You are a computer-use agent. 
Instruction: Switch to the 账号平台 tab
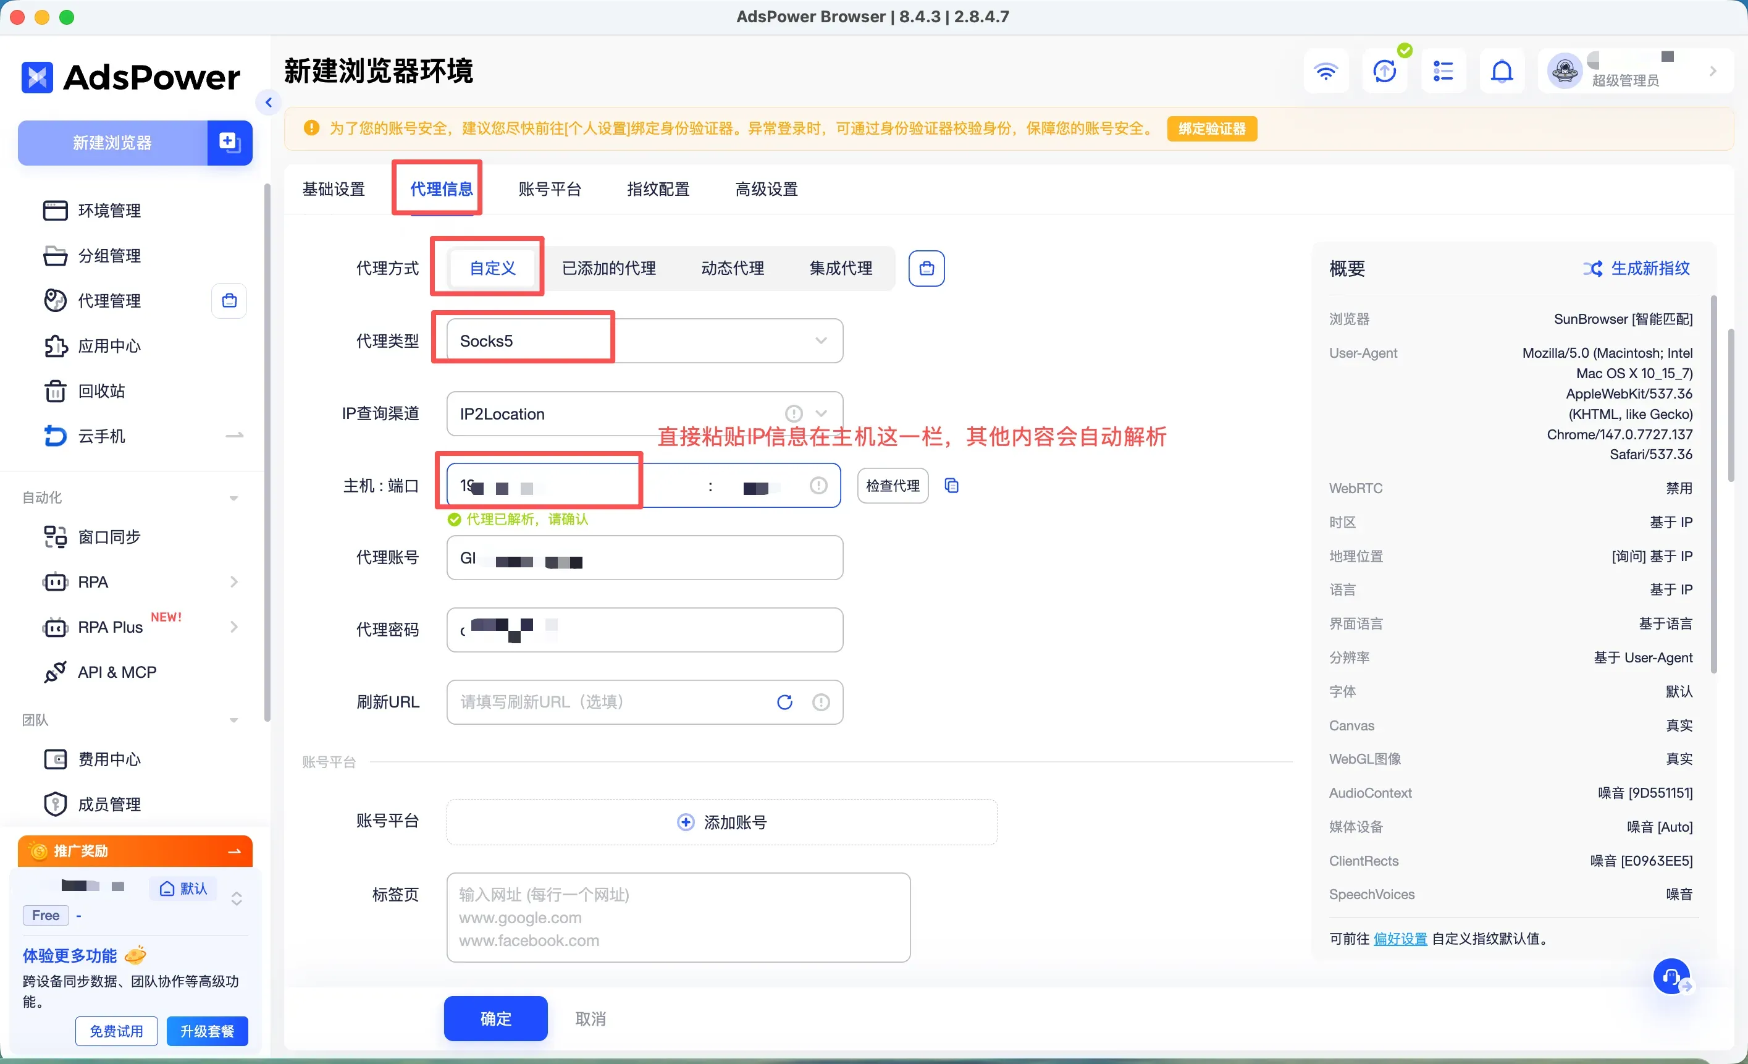[550, 189]
